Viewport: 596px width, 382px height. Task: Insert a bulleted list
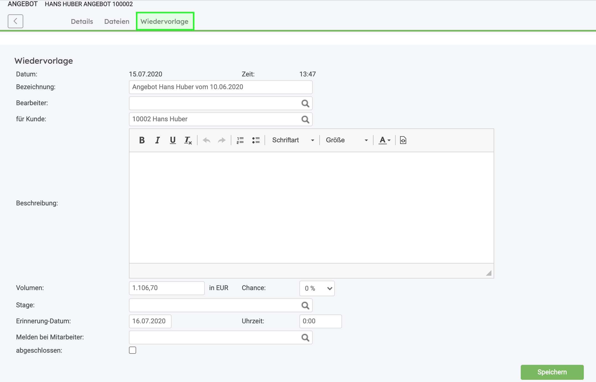[256, 140]
